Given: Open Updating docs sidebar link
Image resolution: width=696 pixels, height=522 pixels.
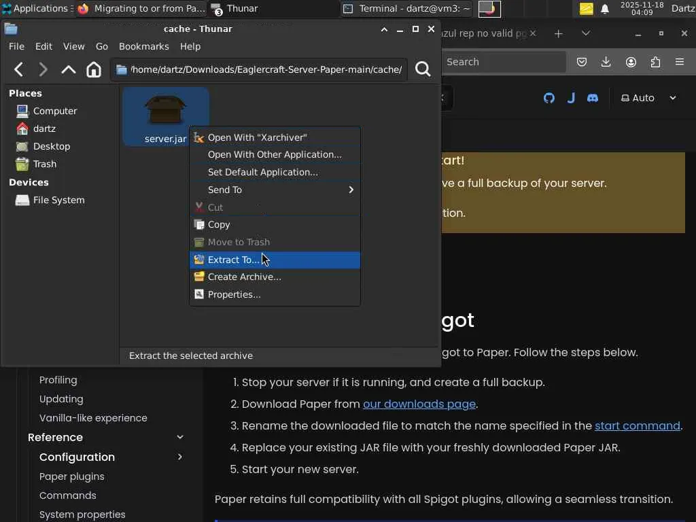Looking at the screenshot, I should [61, 400].
